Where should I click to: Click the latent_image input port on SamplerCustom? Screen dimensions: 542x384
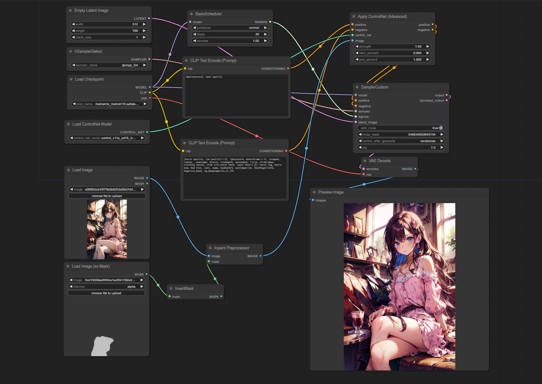point(356,122)
